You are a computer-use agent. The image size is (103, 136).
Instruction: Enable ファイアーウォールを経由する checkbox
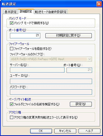[x=11, y=48]
